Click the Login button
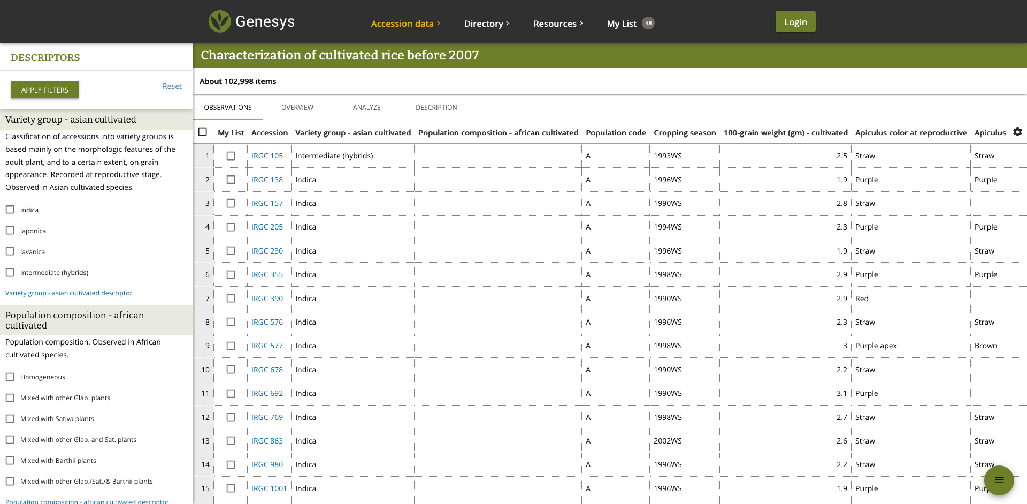The image size is (1027, 504). [795, 22]
